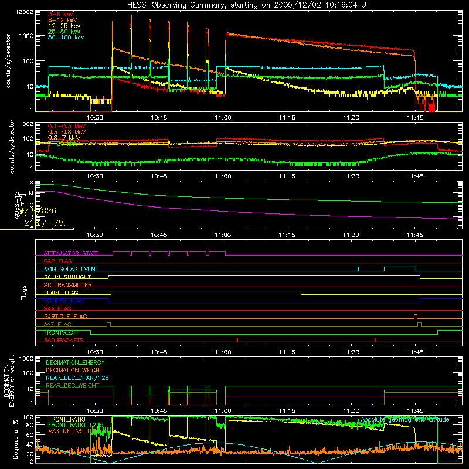Image resolution: width=469 pixels, height=469 pixels.
Task: Select the cyan 50-100 keV legend label
Action: [66, 37]
